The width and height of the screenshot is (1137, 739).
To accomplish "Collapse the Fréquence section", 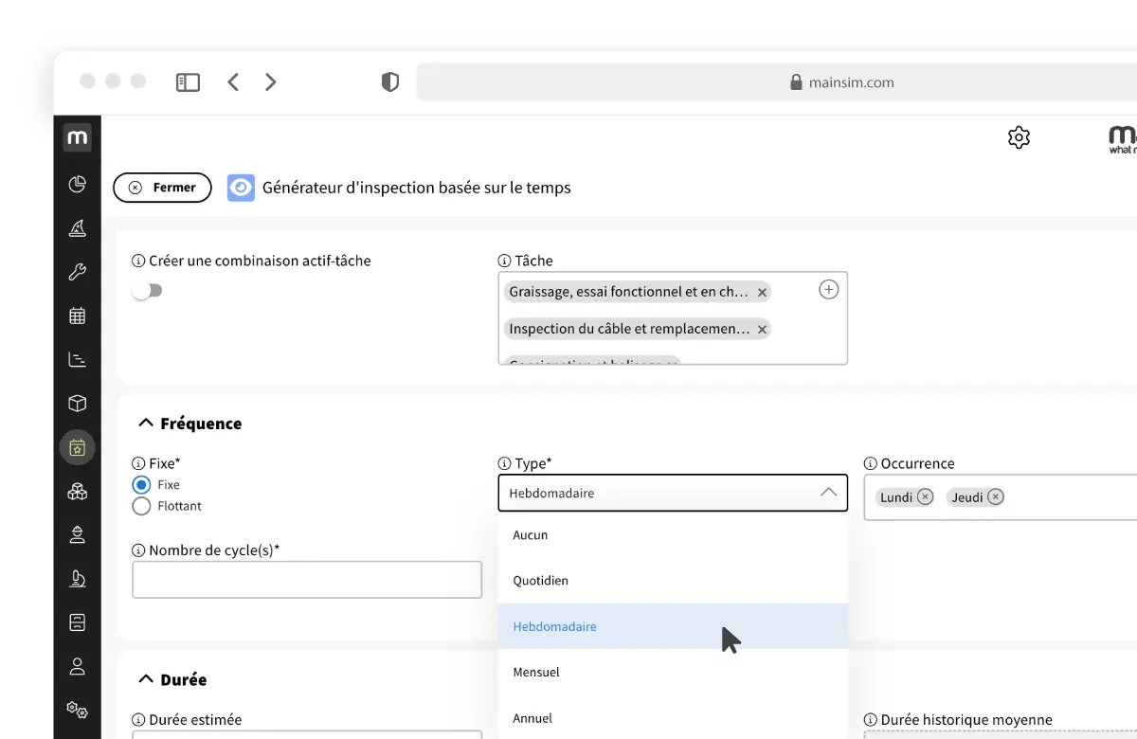I will pyautogui.click(x=146, y=424).
